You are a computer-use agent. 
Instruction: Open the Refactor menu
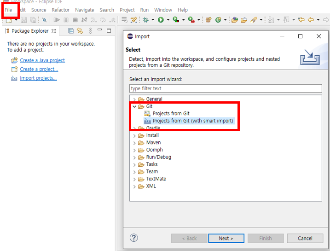point(61,10)
